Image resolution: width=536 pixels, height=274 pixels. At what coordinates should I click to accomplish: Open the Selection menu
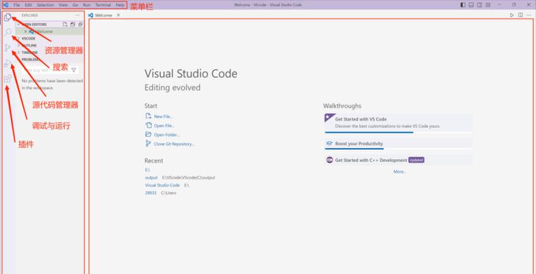[x=45, y=5]
